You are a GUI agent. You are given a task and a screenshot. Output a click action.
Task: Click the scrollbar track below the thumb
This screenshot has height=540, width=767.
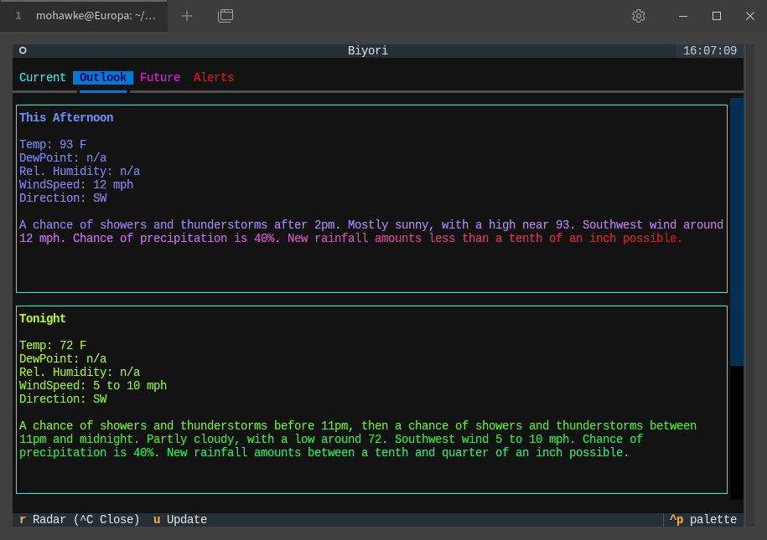click(x=737, y=431)
